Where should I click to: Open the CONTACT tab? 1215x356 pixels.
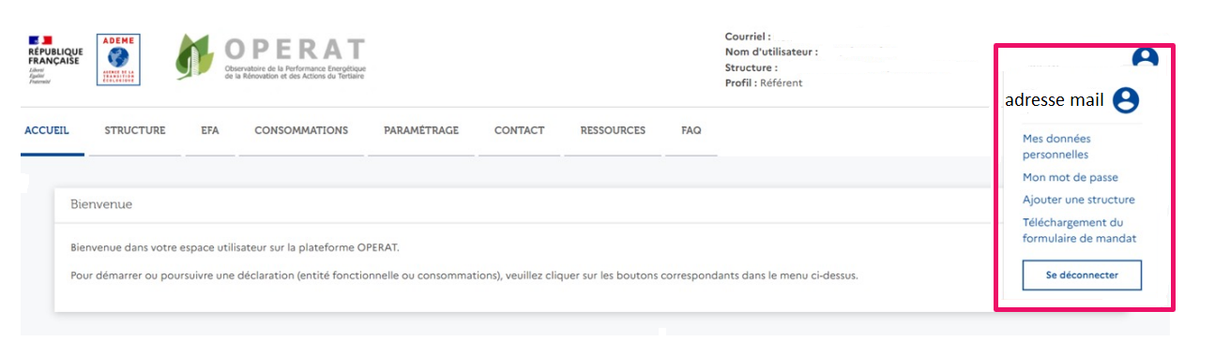point(520,130)
